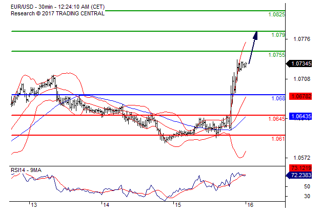Click the current price tag 1.07345

[299, 63]
